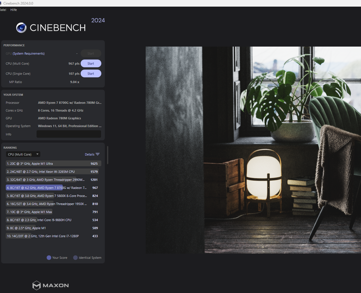Open the Hilfe menu
Viewport: 361px width, 293px height.
pos(14,10)
